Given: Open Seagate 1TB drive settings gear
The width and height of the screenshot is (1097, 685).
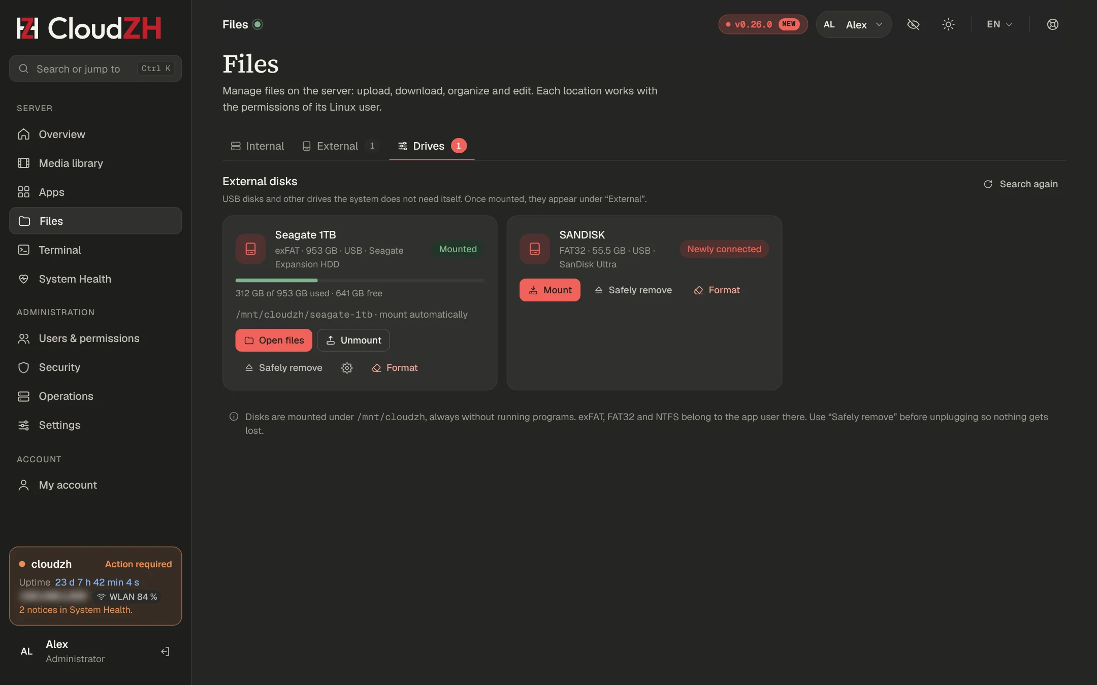Looking at the screenshot, I should pos(347,368).
